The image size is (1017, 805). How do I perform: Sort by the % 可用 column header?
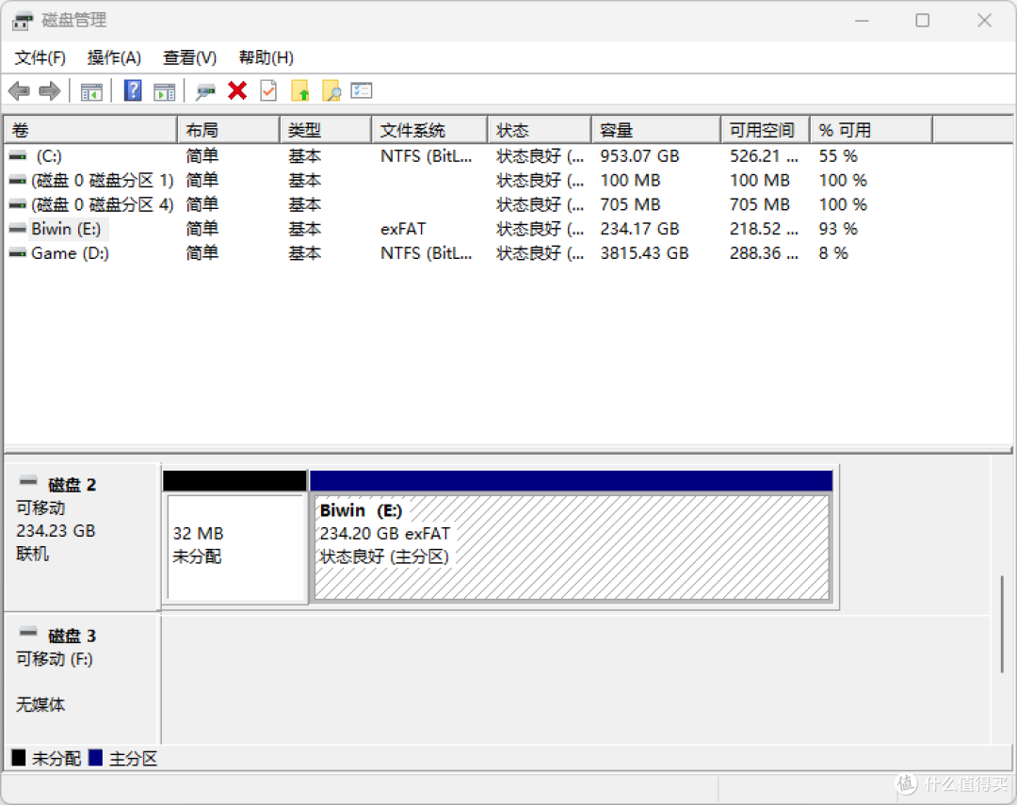pyautogui.click(x=871, y=130)
